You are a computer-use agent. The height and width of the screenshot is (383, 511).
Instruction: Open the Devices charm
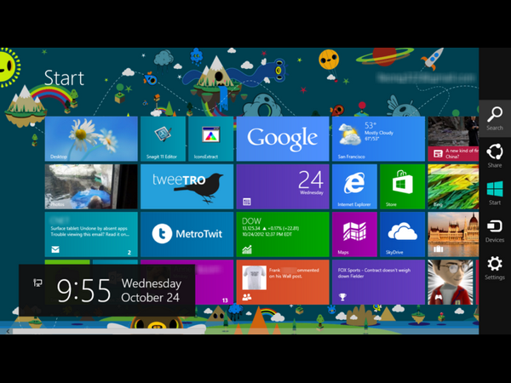(495, 231)
